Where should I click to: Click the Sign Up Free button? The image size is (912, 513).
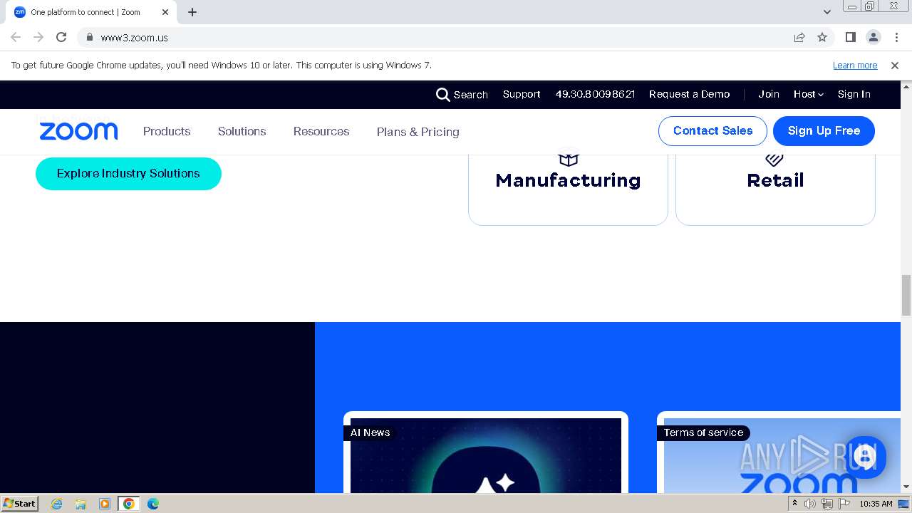point(824,131)
